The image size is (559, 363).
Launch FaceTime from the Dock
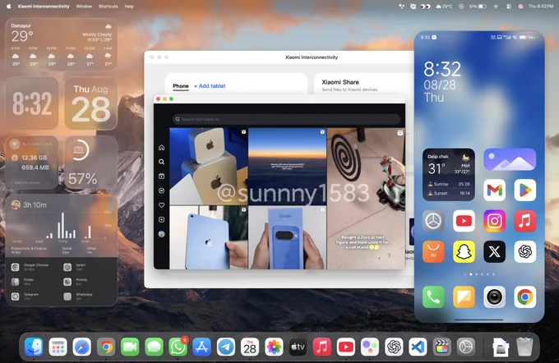click(130, 347)
